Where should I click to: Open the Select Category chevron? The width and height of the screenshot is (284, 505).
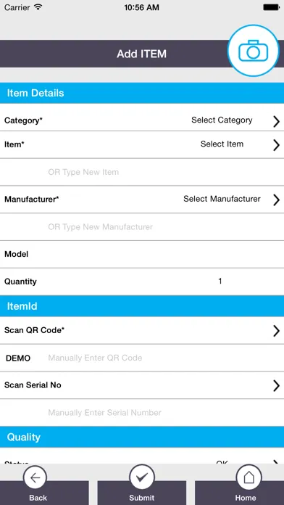pyautogui.click(x=276, y=121)
